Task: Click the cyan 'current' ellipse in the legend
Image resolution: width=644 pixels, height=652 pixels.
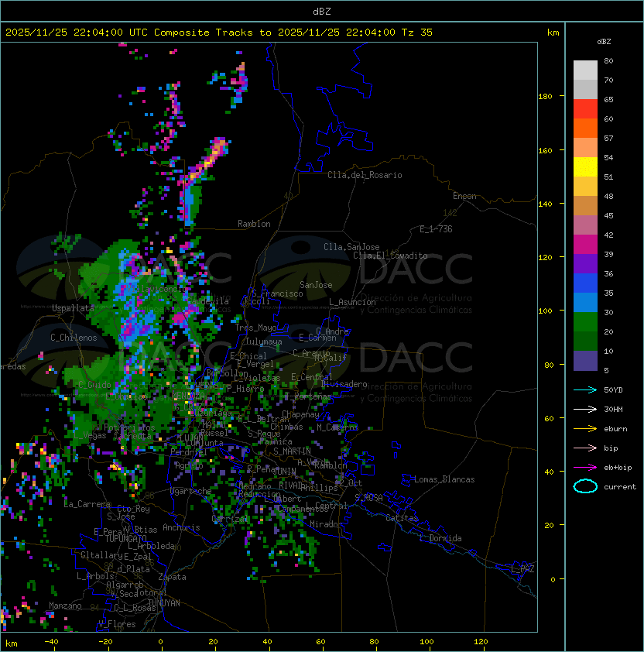Action: click(x=585, y=486)
